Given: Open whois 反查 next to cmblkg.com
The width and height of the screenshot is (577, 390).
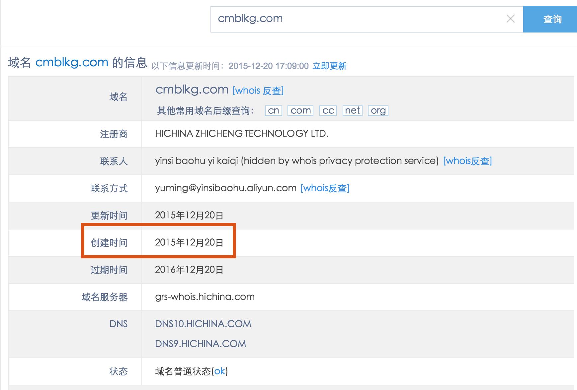Looking at the screenshot, I should [259, 90].
